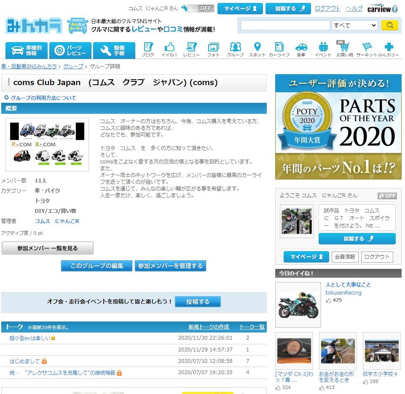This screenshot has width=405, height=394.
Task: Click 参加メンバー 一覧を見る button
Action: [48, 248]
